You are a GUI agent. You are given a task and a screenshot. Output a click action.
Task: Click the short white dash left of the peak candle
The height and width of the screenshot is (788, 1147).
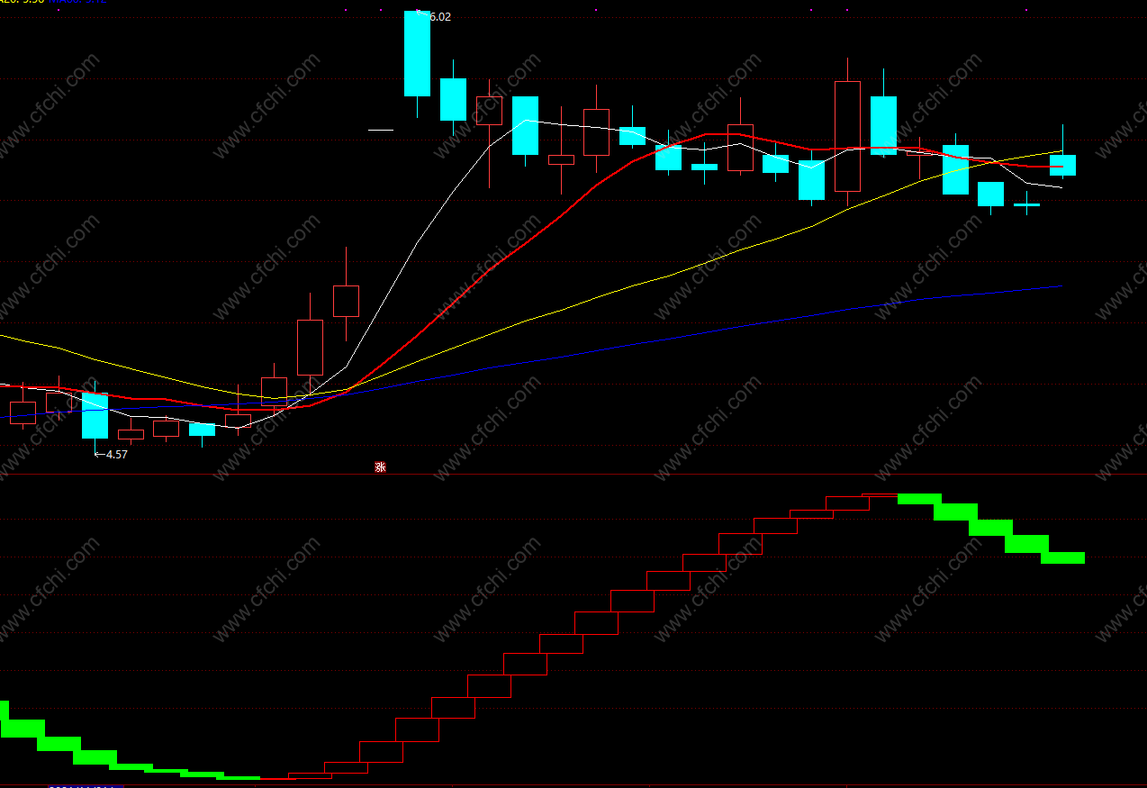click(x=381, y=130)
